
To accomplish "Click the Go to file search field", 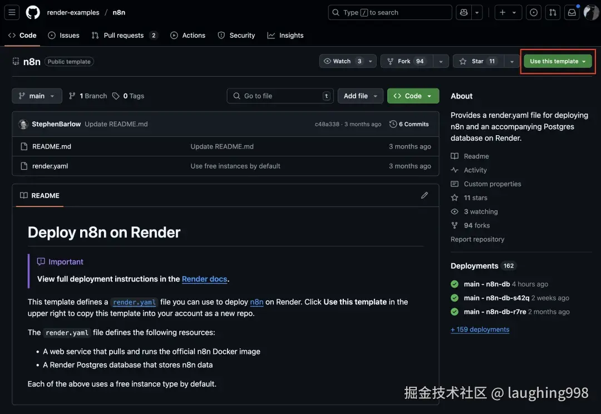I will tap(280, 96).
